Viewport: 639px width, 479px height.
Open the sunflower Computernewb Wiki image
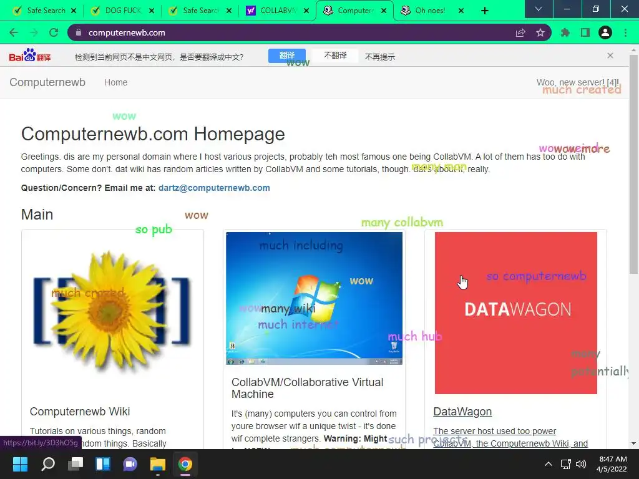point(112,312)
